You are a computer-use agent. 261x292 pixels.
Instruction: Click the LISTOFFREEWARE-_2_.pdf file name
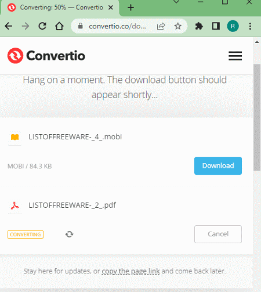(x=72, y=206)
